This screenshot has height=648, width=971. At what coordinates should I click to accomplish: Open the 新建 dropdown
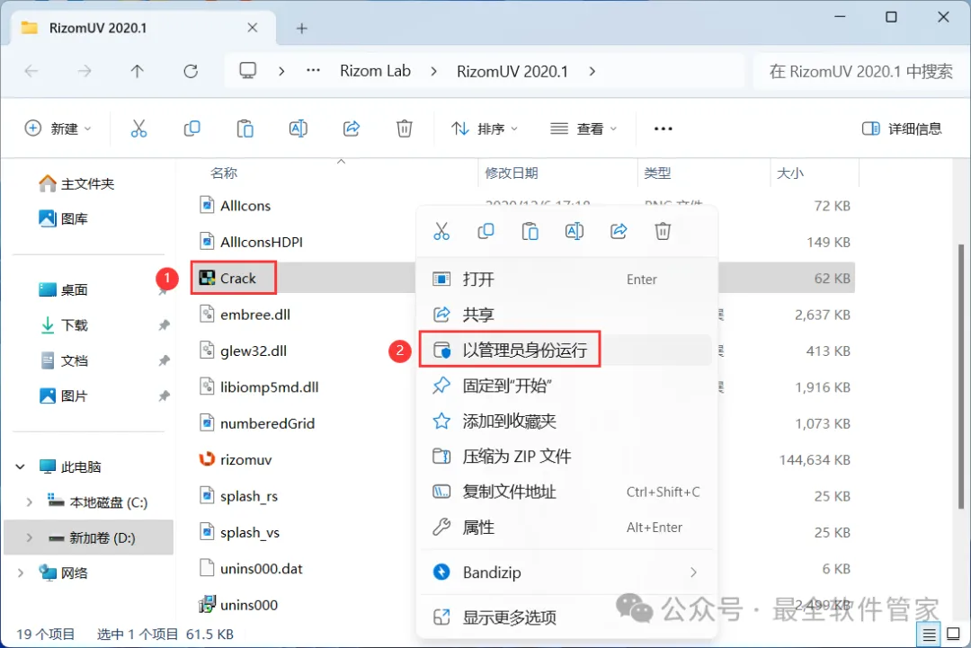[x=58, y=129]
